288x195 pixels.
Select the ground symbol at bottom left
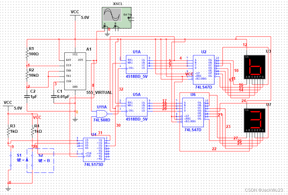click(x=8, y=189)
